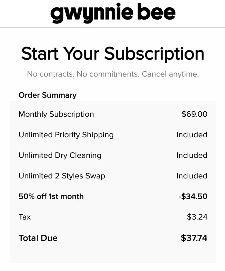Click the No contracts text
Viewport: 225px width, 271px height.
[50, 74]
